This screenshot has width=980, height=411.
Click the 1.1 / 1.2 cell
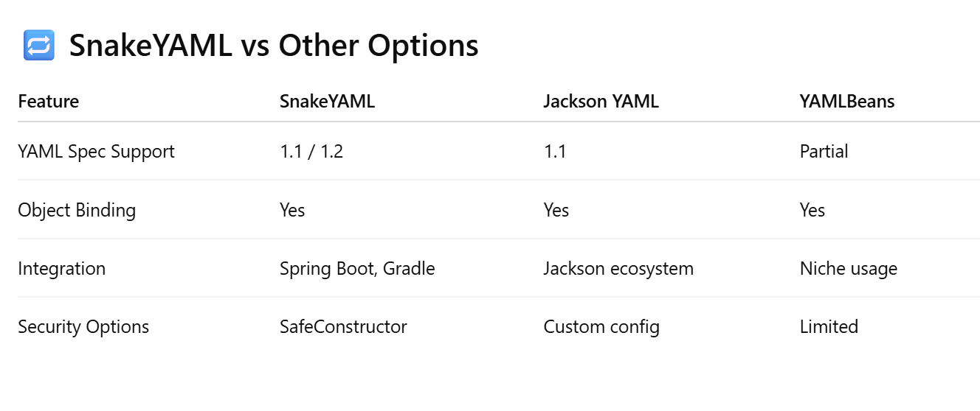[x=311, y=152]
